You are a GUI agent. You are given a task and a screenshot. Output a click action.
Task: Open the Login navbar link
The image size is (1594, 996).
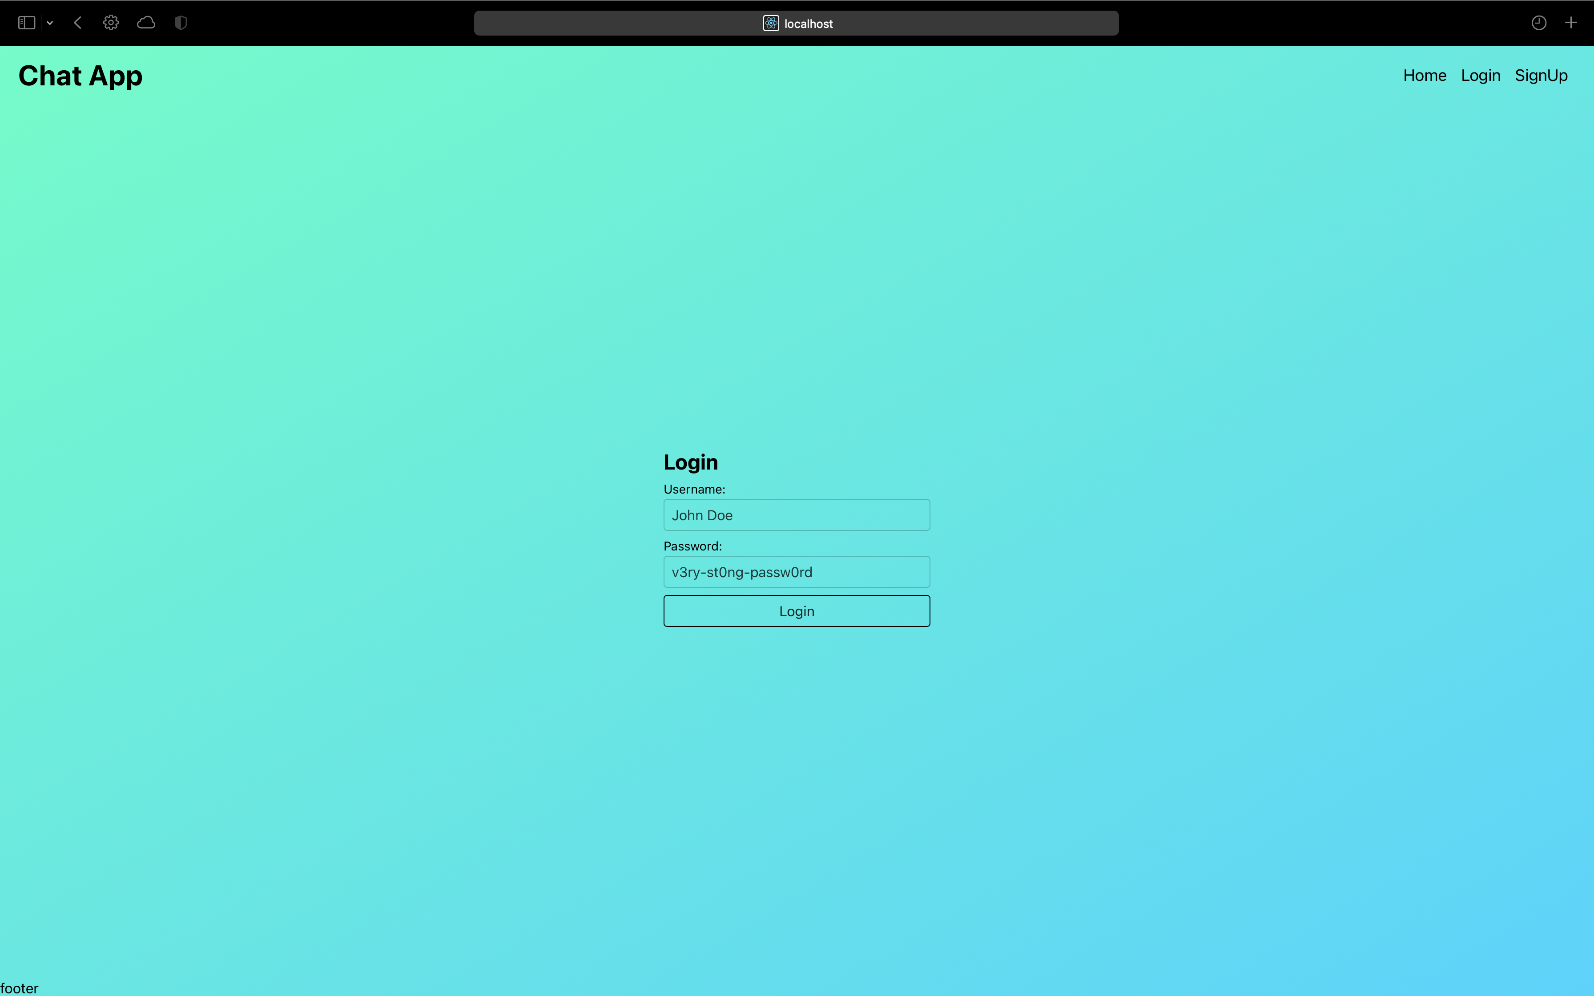click(x=1480, y=76)
